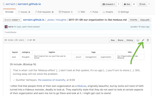
Task: Fork the repository
Action: [x=142, y=4]
